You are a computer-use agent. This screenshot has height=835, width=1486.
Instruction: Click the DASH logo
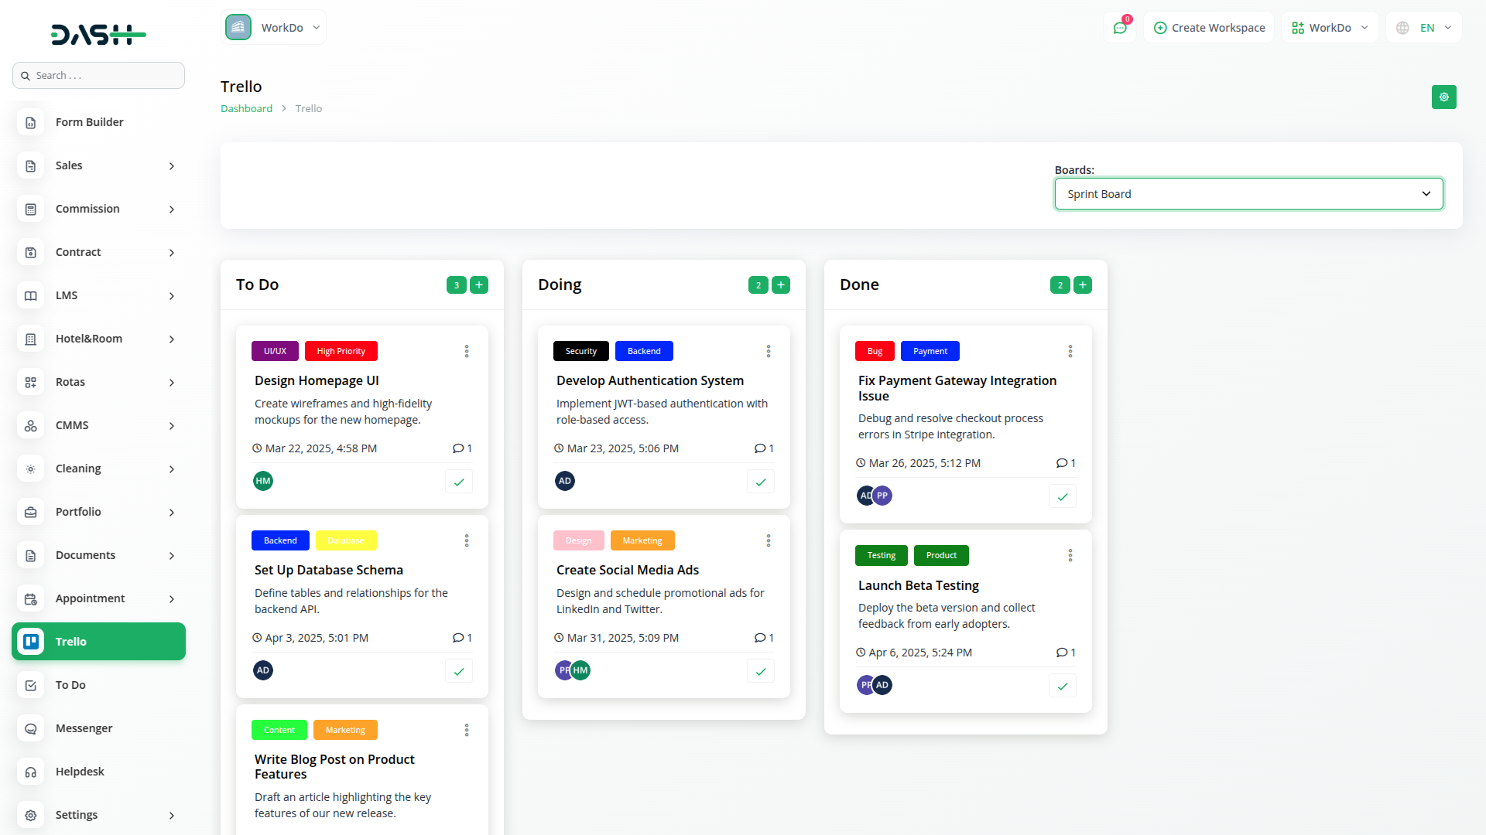98,35
